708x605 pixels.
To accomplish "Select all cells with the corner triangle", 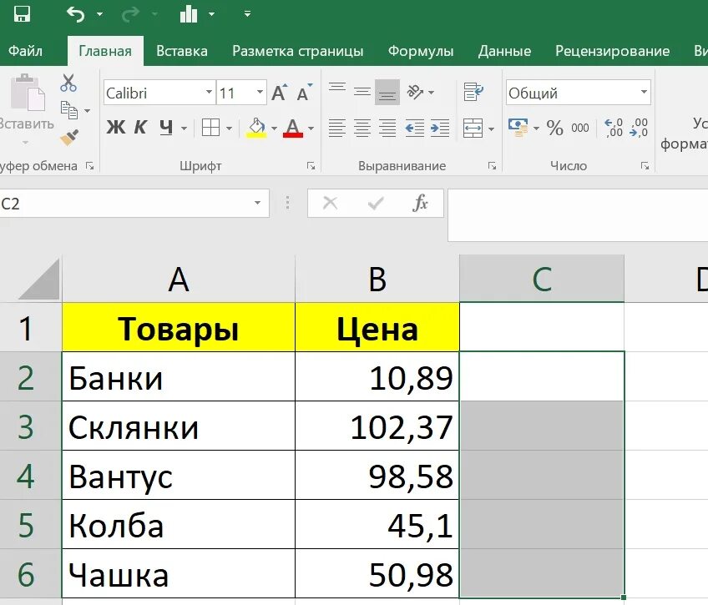I will pyautogui.click(x=39, y=280).
